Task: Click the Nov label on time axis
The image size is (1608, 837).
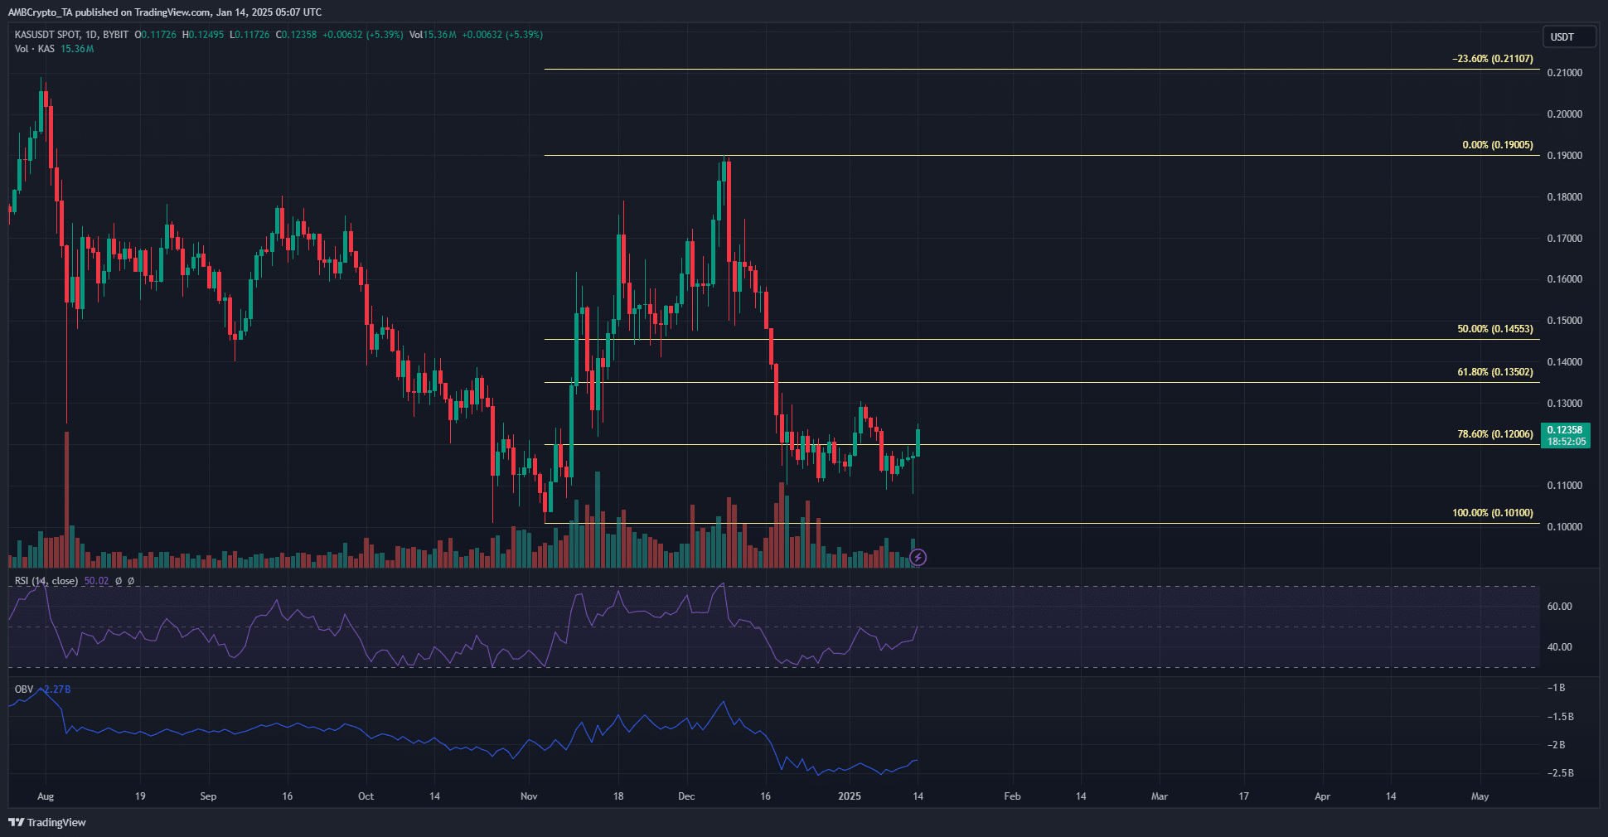Action: 529,796
